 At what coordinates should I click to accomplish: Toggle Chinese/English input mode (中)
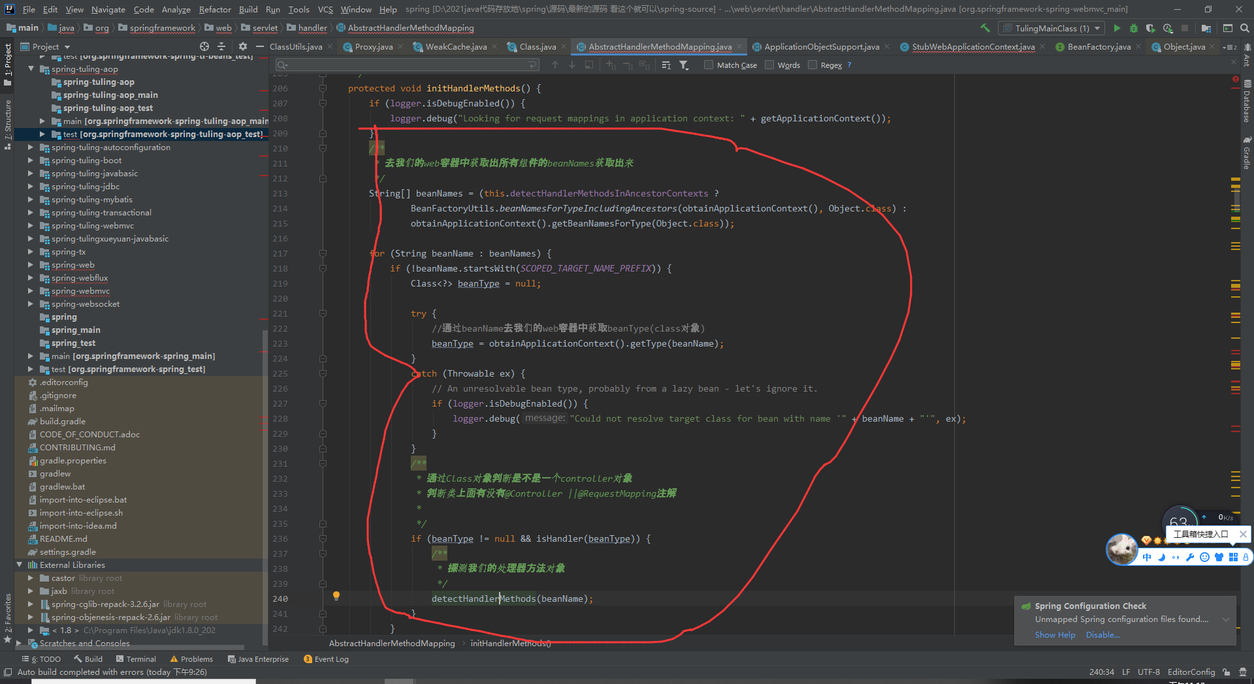[1147, 557]
